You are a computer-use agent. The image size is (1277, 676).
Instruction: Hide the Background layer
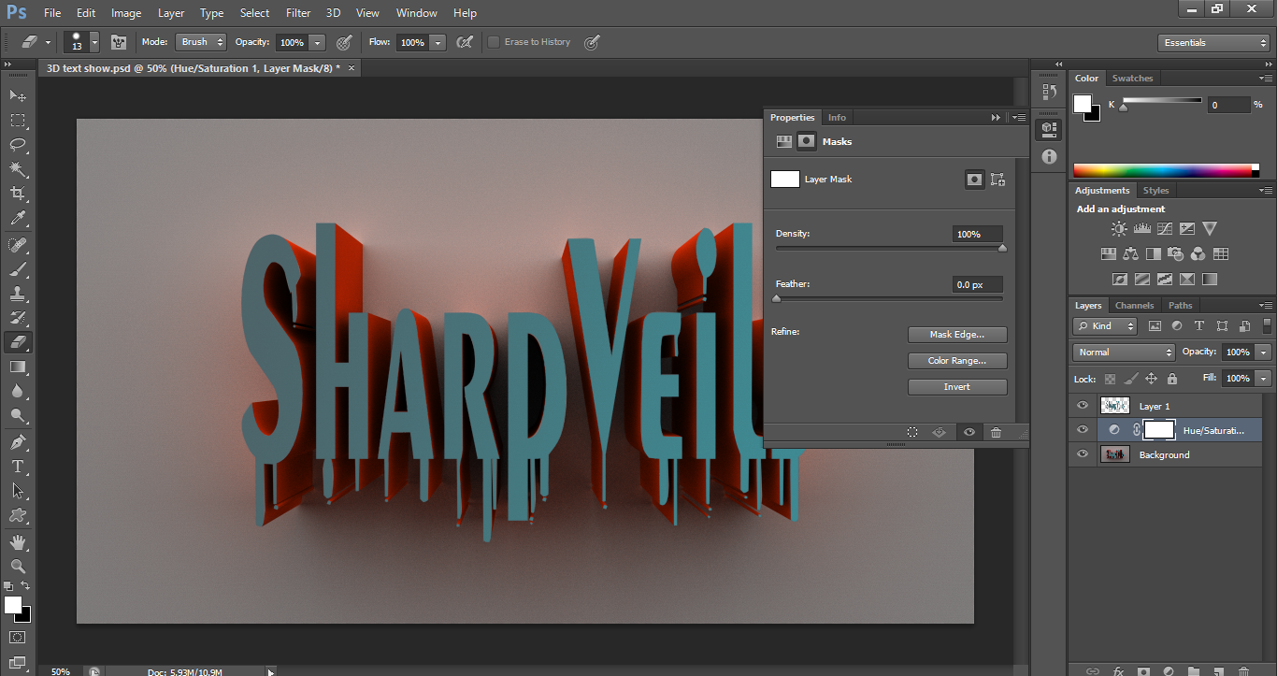(x=1083, y=454)
